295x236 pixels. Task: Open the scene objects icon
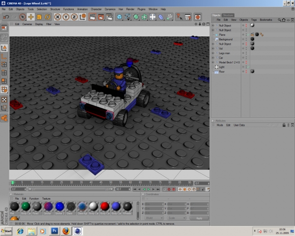(x=152, y=17)
